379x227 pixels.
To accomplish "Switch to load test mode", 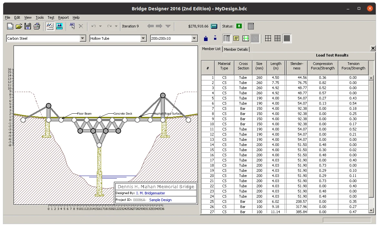I will (59, 26).
